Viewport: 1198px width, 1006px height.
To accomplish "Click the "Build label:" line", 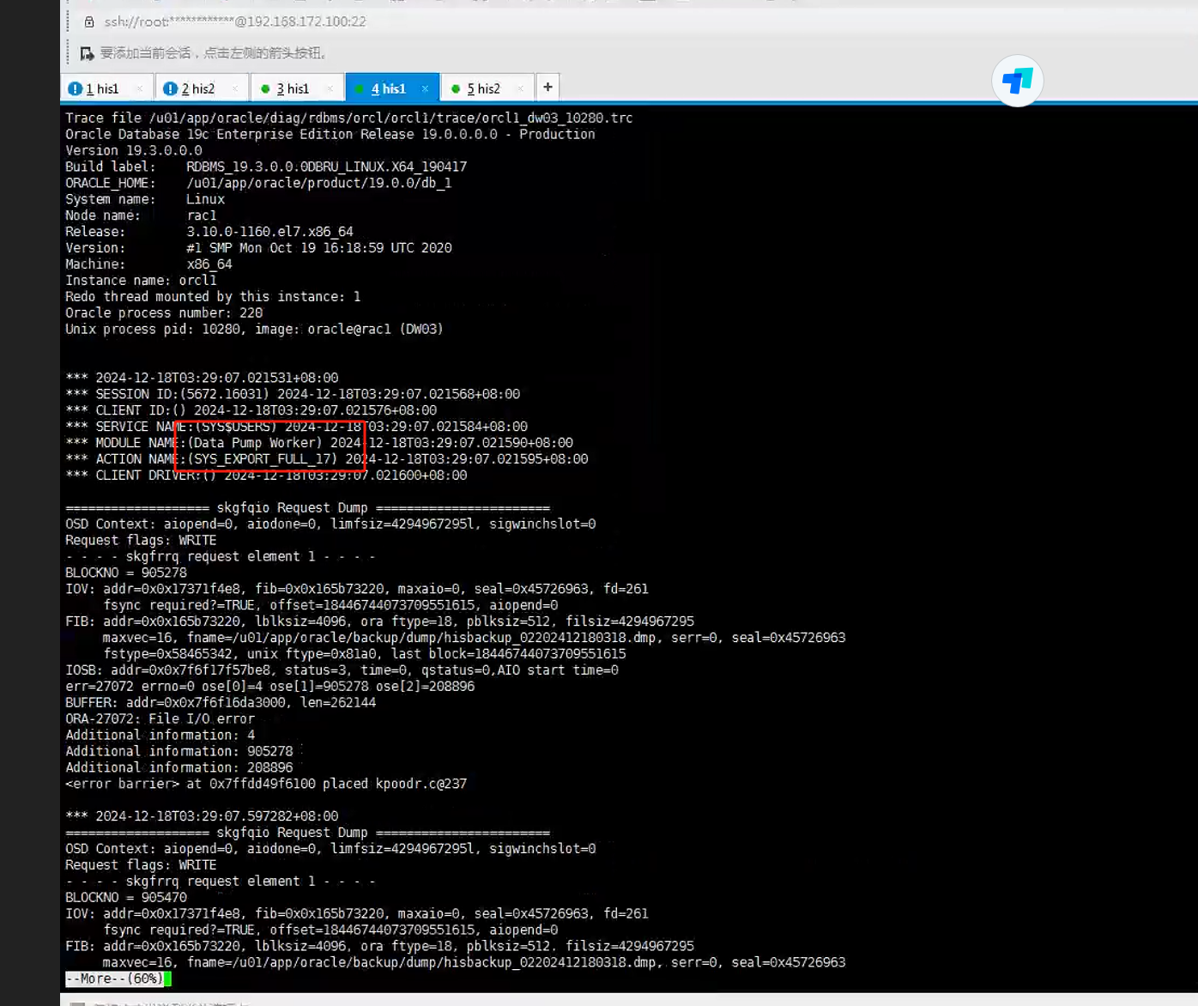I will coord(266,167).
